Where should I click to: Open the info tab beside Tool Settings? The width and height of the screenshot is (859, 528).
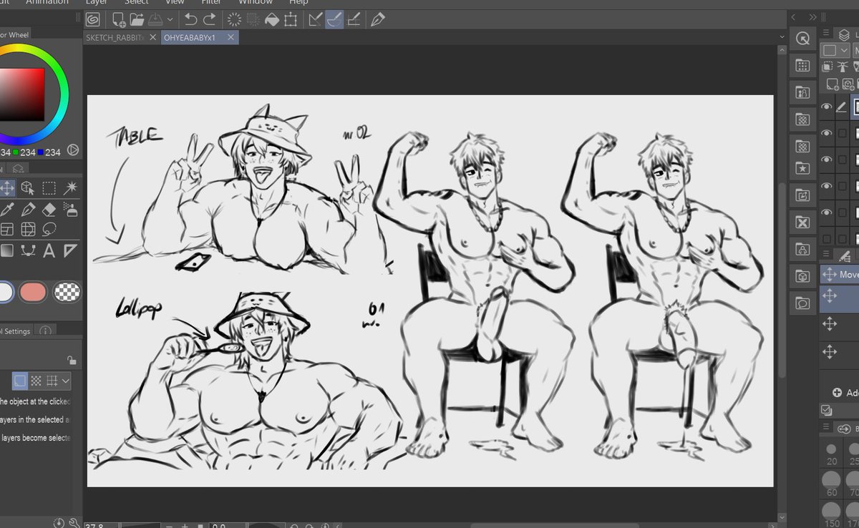coord(45,331)
